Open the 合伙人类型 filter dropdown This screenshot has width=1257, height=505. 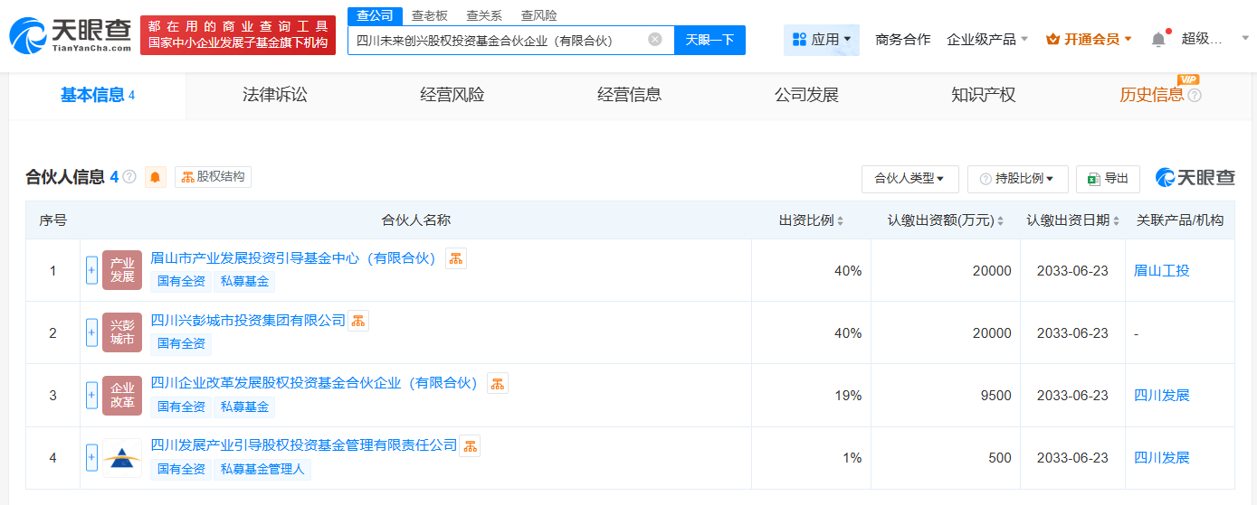[x=909, y=179]
